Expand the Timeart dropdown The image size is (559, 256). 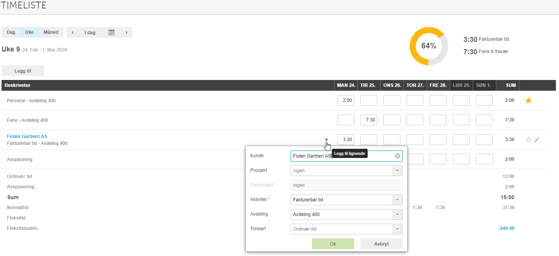coord(397,229)
